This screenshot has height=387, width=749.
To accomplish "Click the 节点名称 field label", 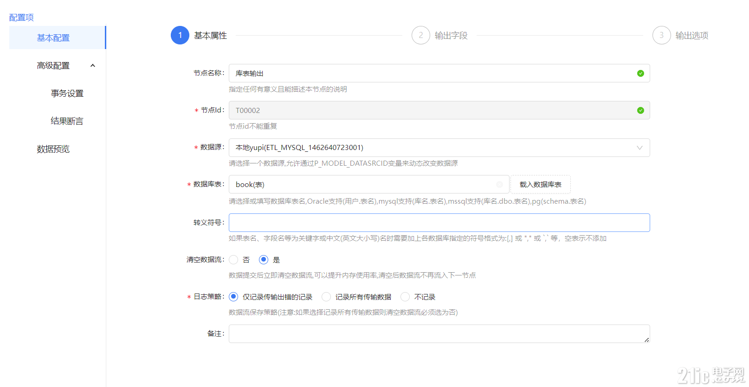I will [x=209, y=73].
